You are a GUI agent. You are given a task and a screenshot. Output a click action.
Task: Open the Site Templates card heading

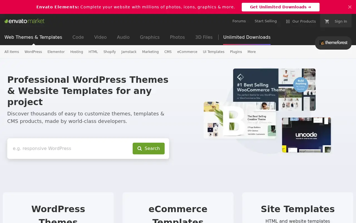point(298,209)
